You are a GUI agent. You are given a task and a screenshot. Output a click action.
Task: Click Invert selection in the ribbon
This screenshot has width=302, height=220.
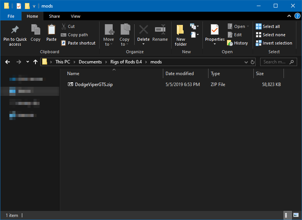[x=274, y=43]
